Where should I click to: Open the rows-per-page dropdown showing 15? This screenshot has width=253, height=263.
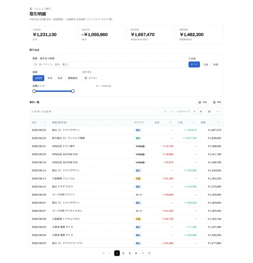(213, 112)
